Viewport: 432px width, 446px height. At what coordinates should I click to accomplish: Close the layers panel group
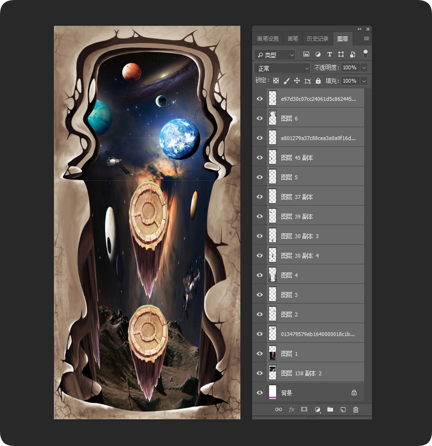[368, 29]
